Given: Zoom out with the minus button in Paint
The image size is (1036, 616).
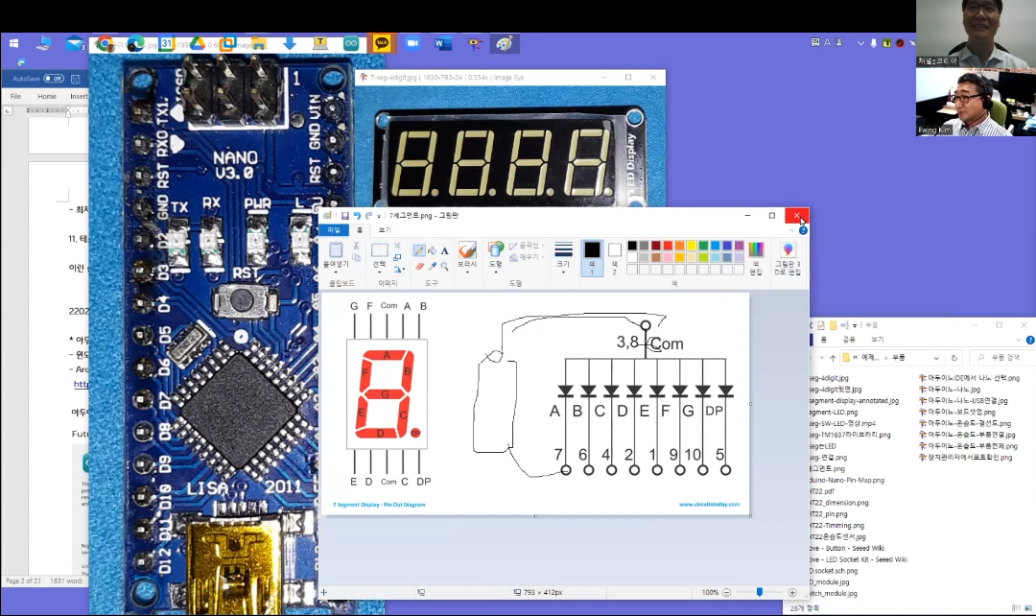Looking at the screenshot, I should coord(726,592).
